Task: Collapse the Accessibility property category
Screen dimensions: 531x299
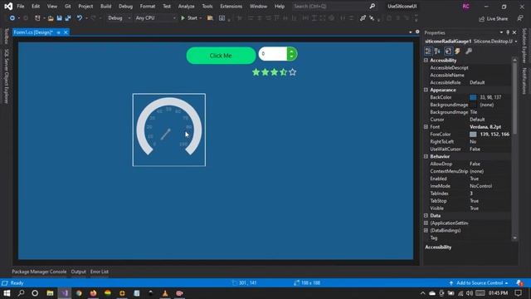Action: pos(426,61)
